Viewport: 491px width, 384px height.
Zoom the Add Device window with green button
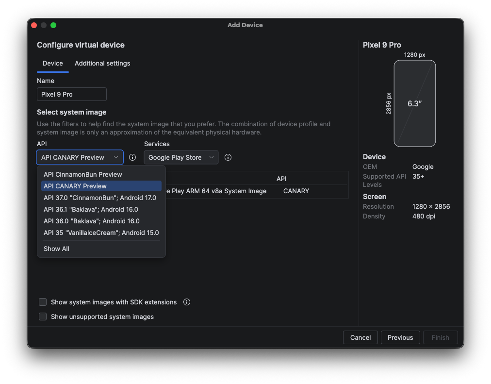click(53, 25)
